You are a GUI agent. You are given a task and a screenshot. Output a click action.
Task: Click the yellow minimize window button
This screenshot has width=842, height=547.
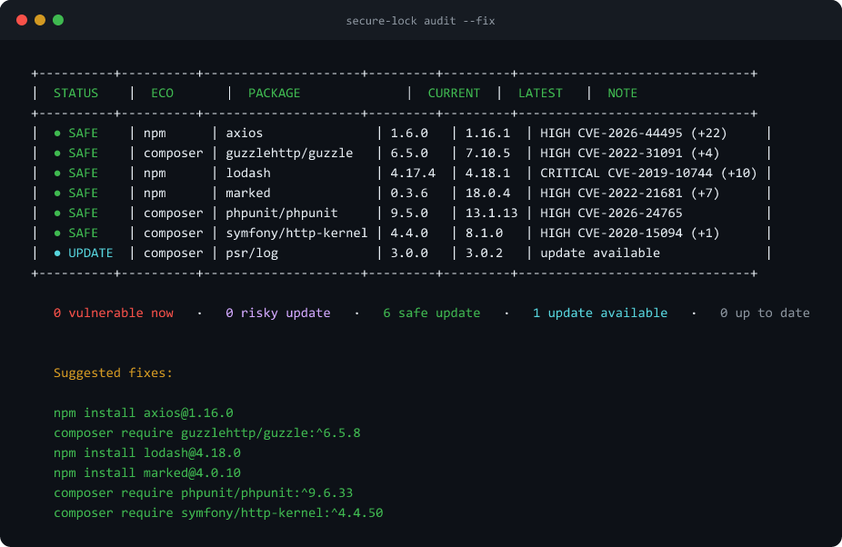[x=40, y=20]
